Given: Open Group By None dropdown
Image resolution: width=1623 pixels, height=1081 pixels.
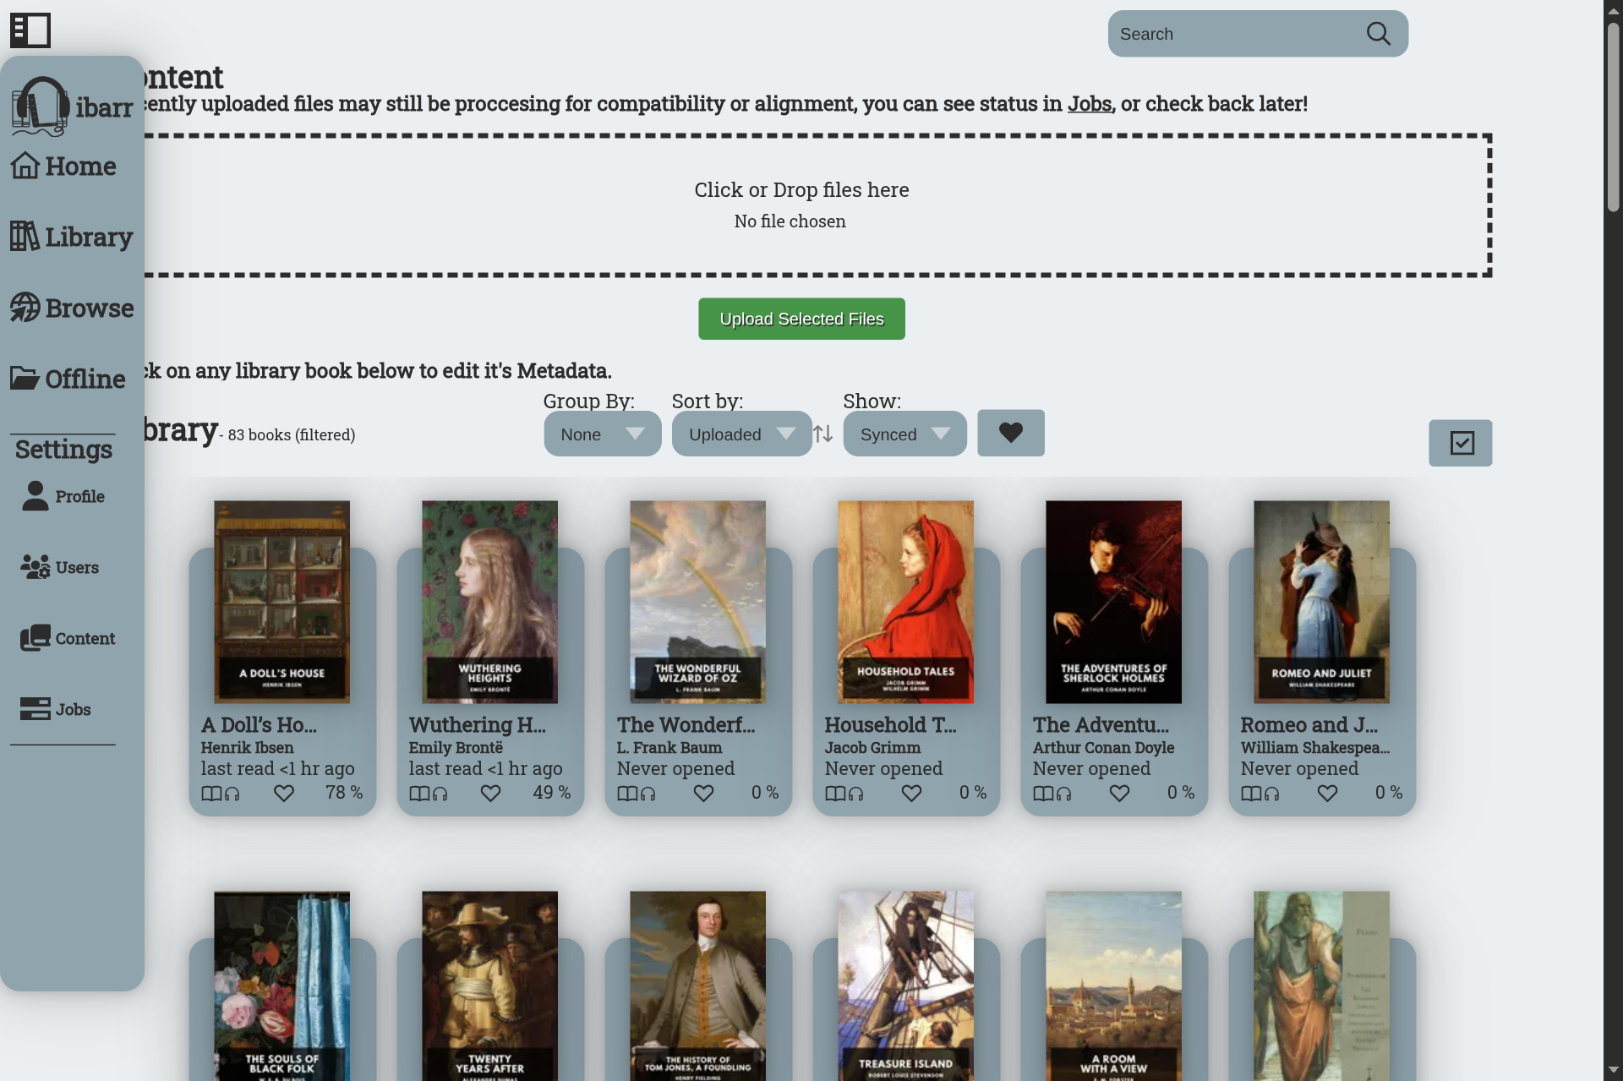Looking at the screenshot, I should pyautogui.click(x=602, y=434).
